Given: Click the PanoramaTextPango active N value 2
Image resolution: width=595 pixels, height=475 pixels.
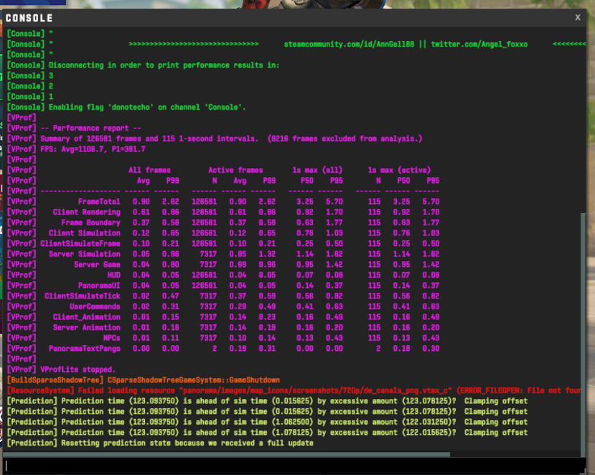Looking at the screenshot, I should pos(215,349).
